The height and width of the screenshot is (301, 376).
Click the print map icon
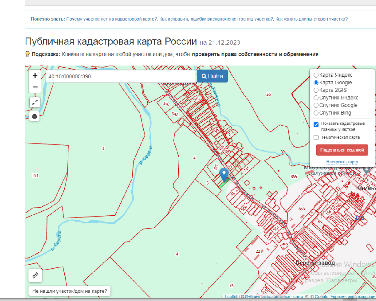coord(35,116)
